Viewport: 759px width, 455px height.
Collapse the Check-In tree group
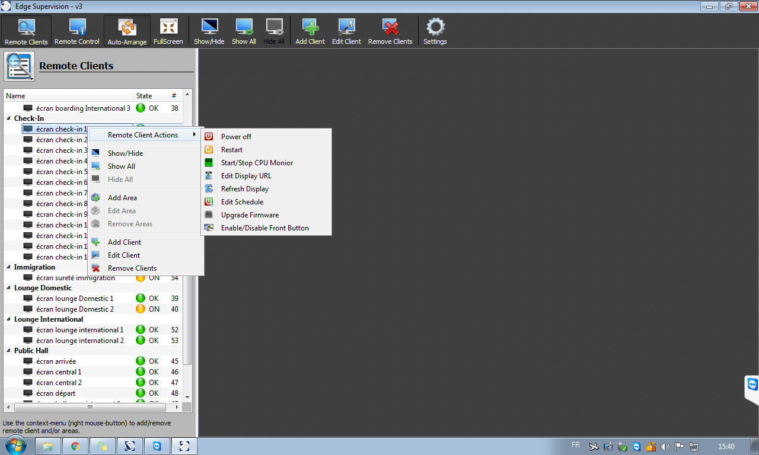coord(9,118)
